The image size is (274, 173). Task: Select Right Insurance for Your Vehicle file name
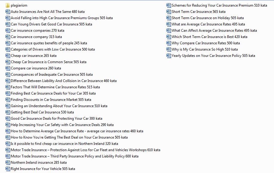[x=43, y=169]
